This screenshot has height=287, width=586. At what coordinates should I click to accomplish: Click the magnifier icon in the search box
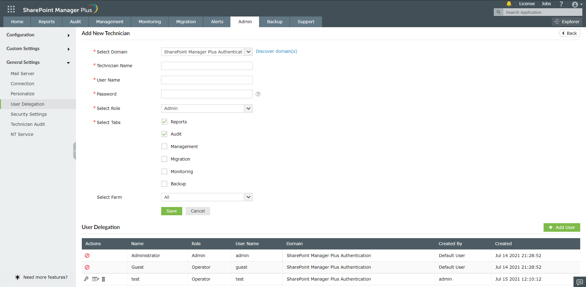(x=498, y=12)
